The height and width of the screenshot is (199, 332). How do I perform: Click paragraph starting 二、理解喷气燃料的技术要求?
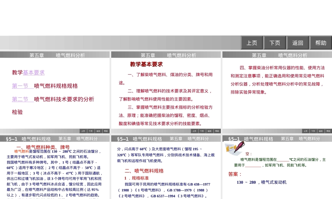coord(166,95)
